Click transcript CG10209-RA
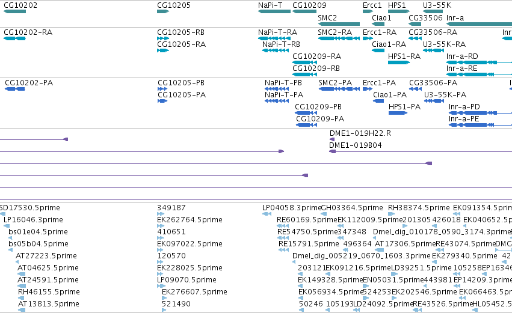Viewport: 512px width, 313px height. (316, 56)
